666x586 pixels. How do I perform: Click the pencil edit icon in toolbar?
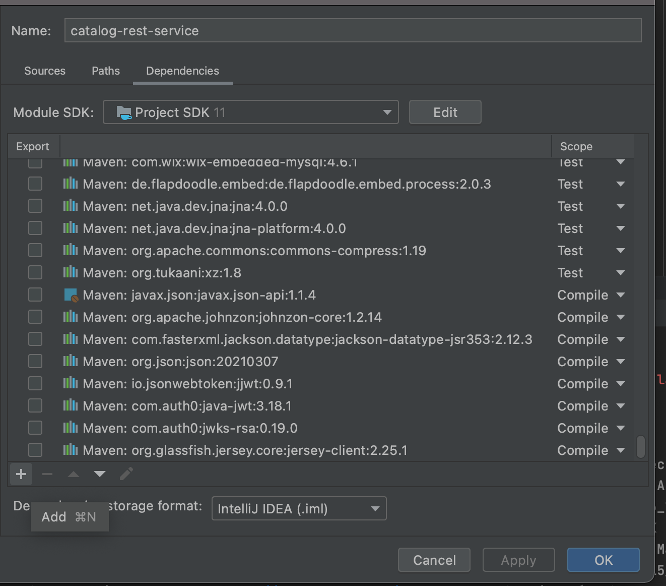point(126,474)
